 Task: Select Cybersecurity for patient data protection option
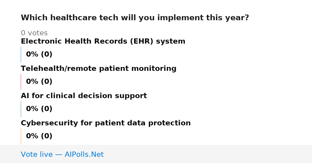click(x=106, y=123)
